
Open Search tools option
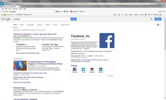click(x=65, y=25)
